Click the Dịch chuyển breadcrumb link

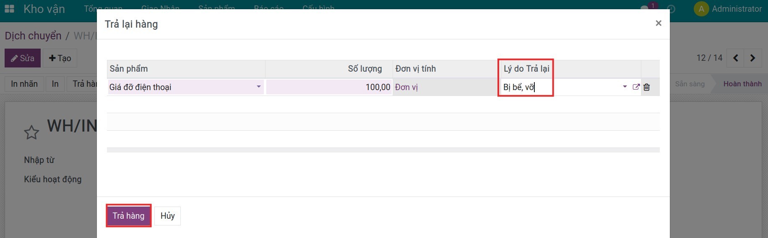click(x=33, y=36)
